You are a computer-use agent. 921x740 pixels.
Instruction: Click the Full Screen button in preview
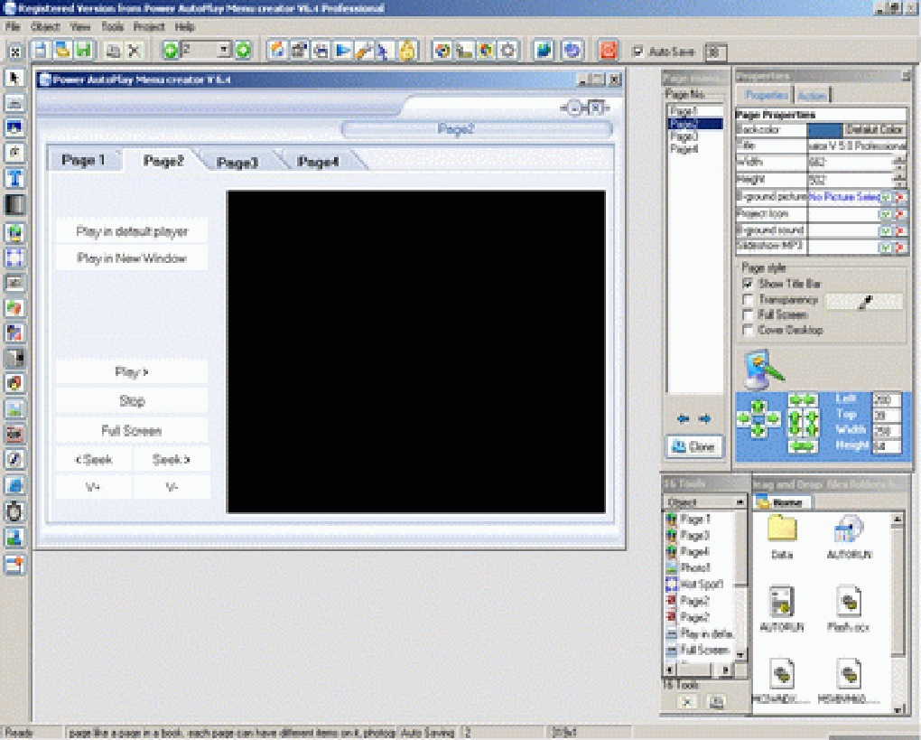pyautogui.click(x=132, y=431)
